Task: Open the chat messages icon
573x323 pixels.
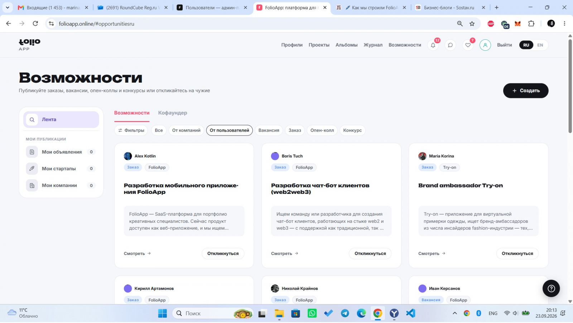Action: [x=450, y=45]
